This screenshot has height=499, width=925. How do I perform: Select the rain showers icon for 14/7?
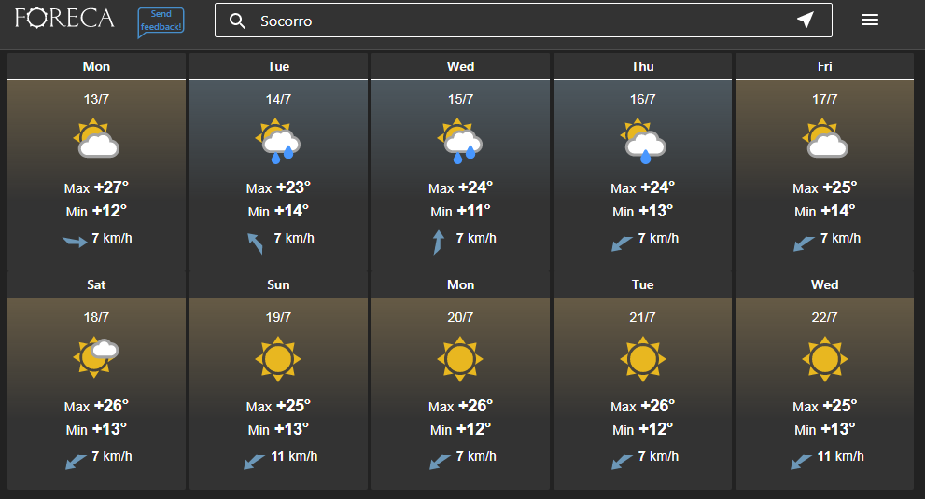[x=278, y=141]
